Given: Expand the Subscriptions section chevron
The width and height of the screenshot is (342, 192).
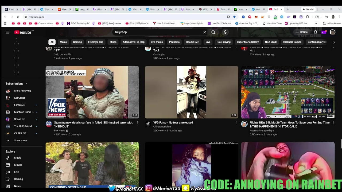Looking at the screenshot, I should pos(26,84).
